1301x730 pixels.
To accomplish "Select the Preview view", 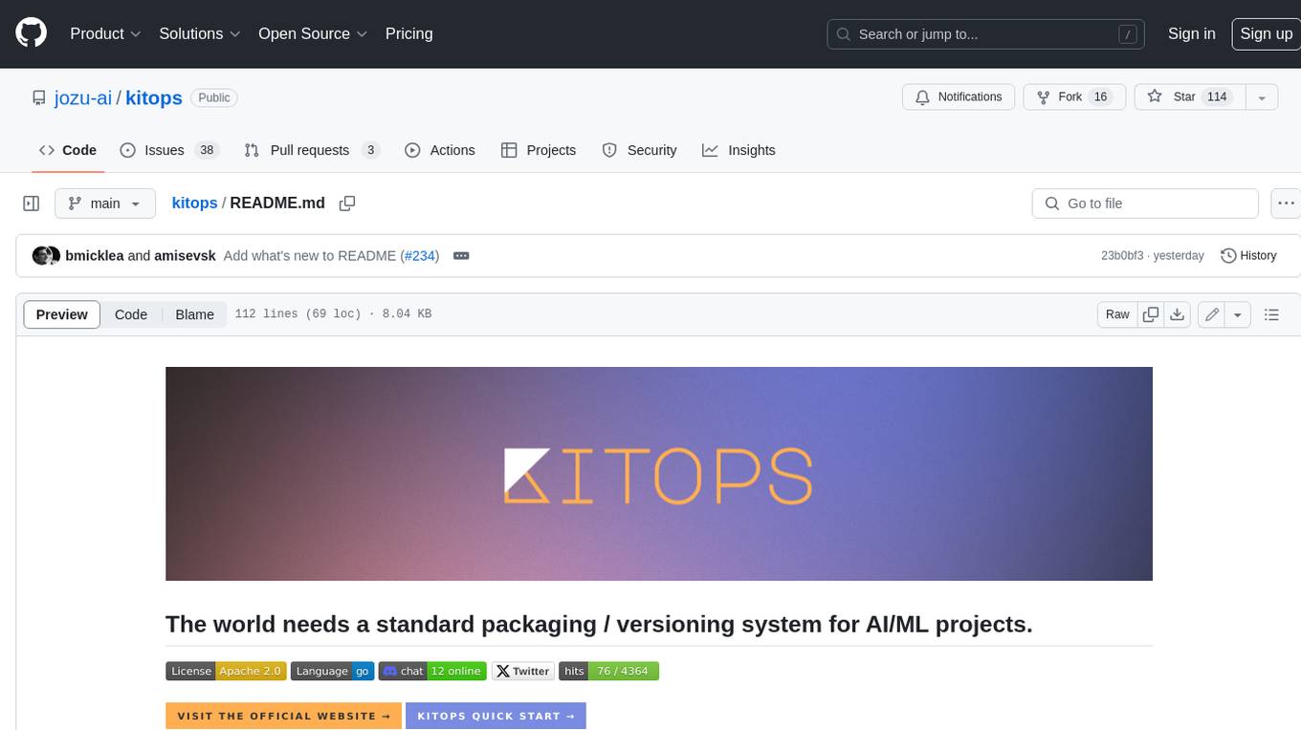I will coord(62,314).
